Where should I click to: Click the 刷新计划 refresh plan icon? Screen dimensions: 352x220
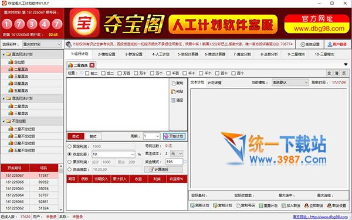[192, 205]
